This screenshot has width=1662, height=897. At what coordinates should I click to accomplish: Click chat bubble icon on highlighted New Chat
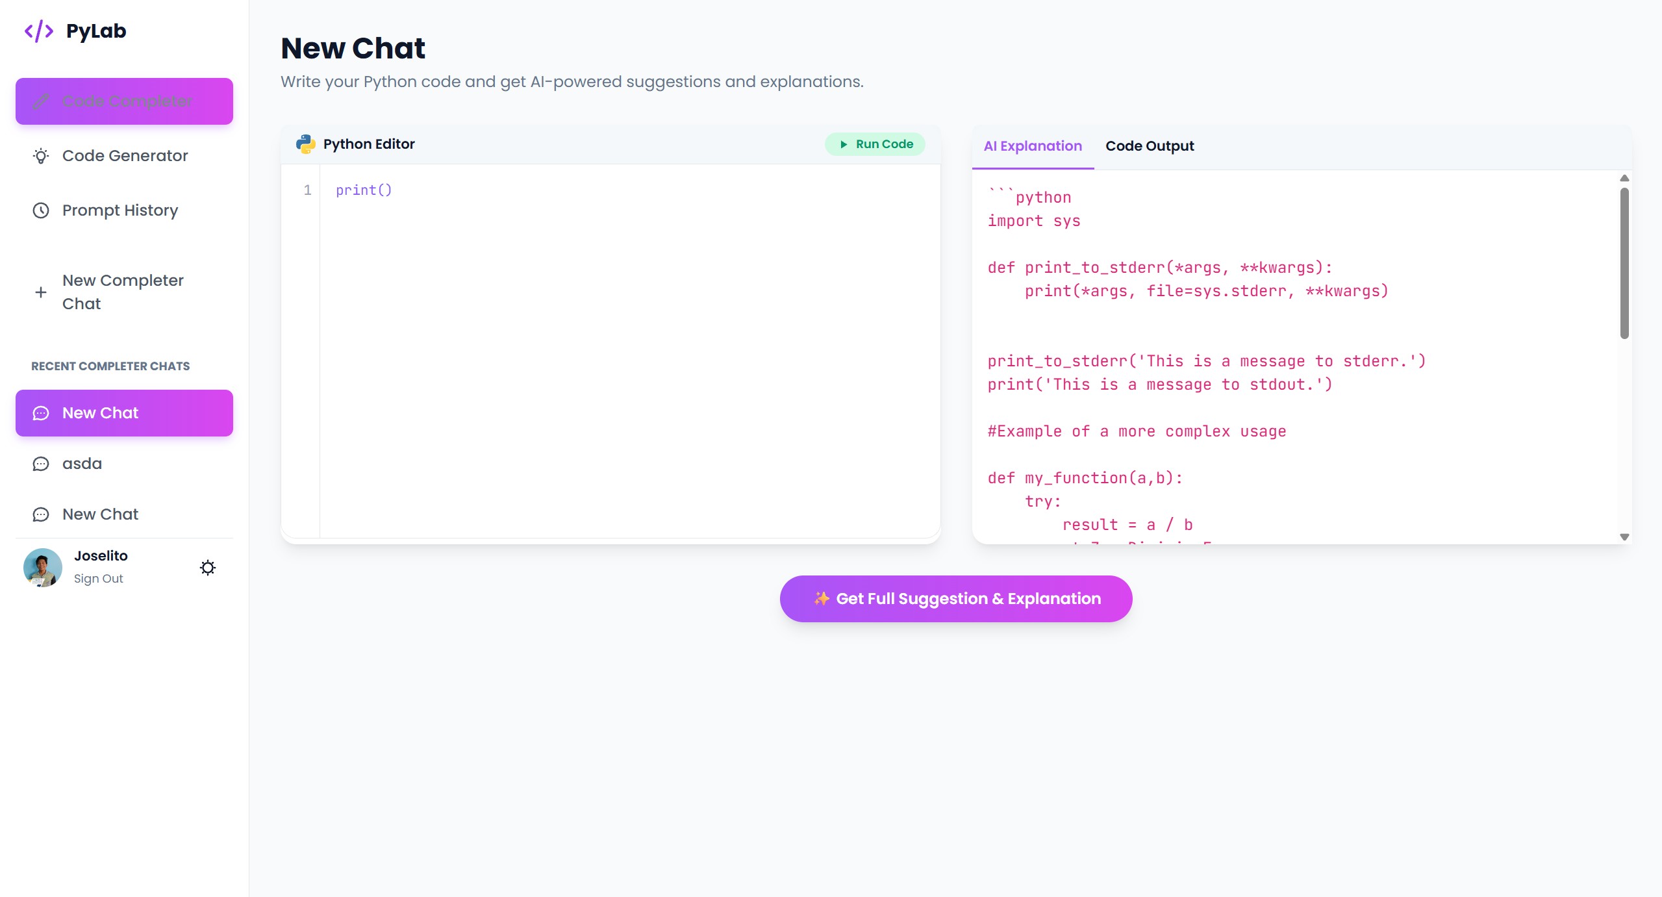click(x=41, y=413)
